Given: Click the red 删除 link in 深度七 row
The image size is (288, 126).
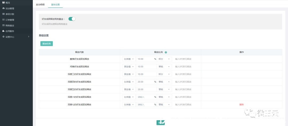Looking at the screenshot, I should pyautogui.click(x=242, y=104).
